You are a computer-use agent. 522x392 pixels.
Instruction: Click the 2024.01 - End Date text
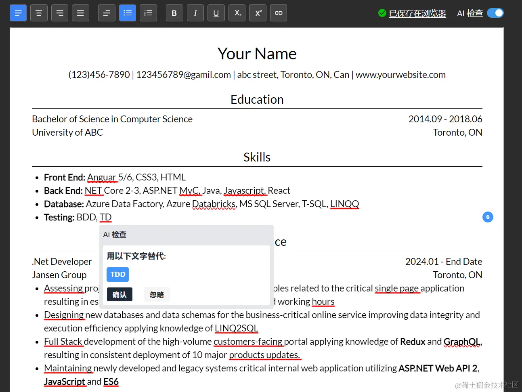pyautogui.click(x=444, y=262)
